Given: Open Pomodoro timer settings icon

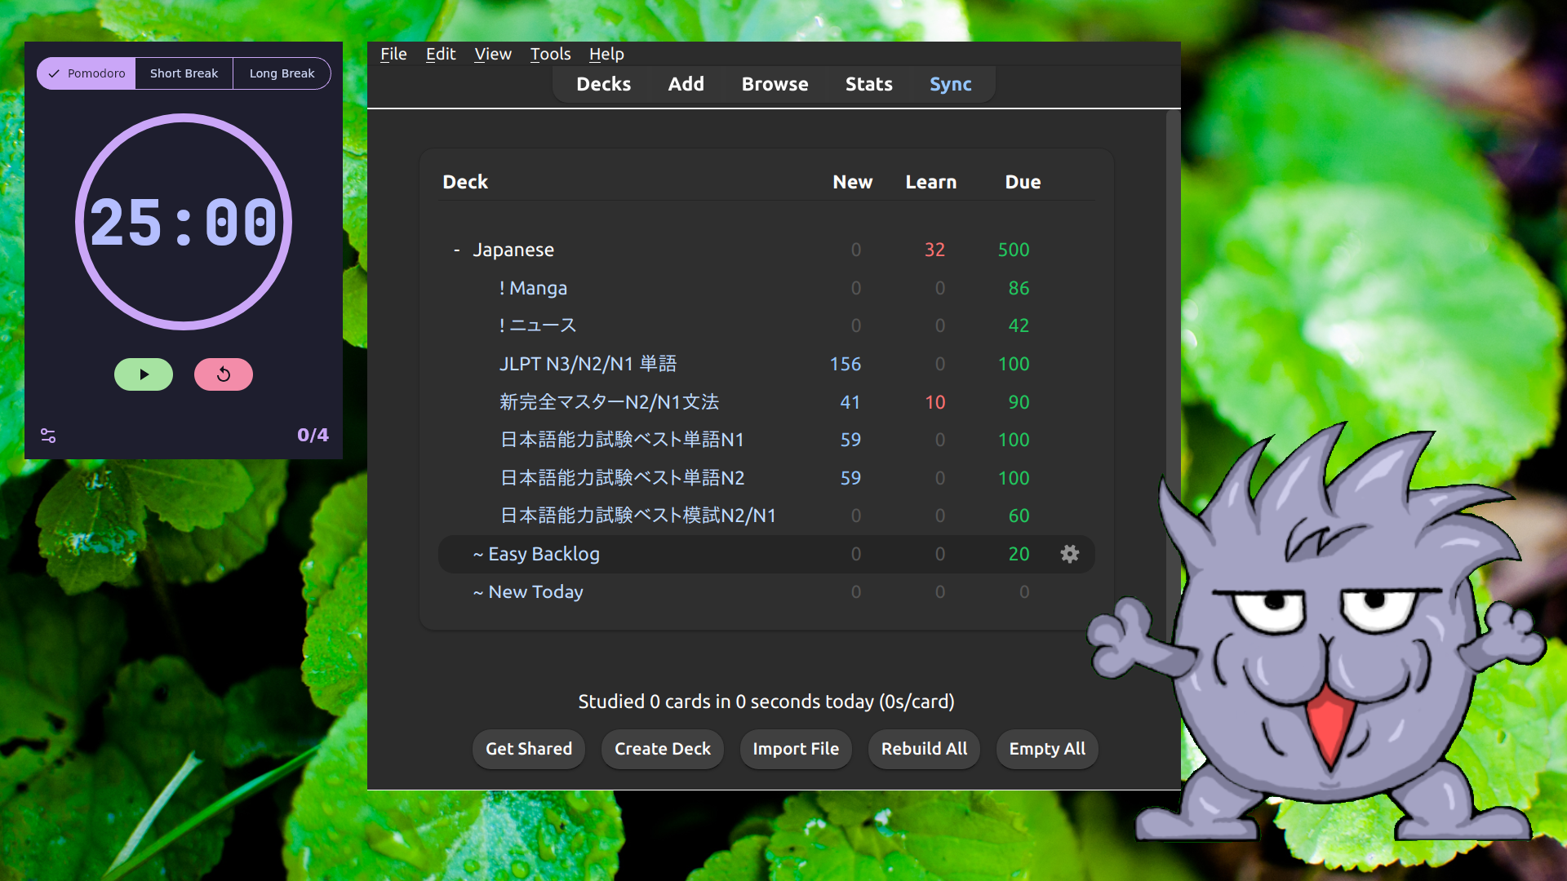Looking at the screenshot, I should 48,436.
